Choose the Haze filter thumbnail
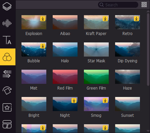 coord(128,77)
